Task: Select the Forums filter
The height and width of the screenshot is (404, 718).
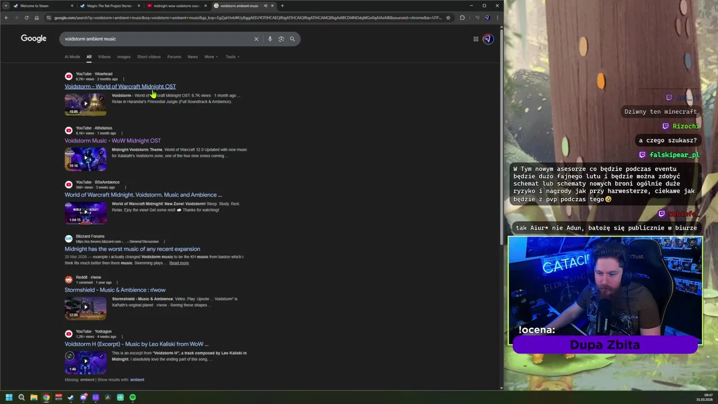Action: (x=174, y=57)
